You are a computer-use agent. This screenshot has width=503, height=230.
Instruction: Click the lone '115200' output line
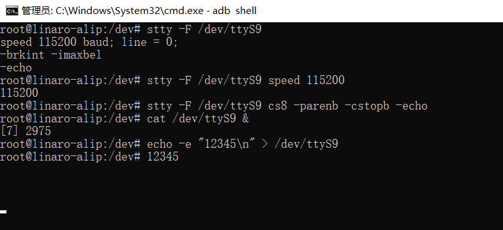pyautogui.click(x=19, y=93)
